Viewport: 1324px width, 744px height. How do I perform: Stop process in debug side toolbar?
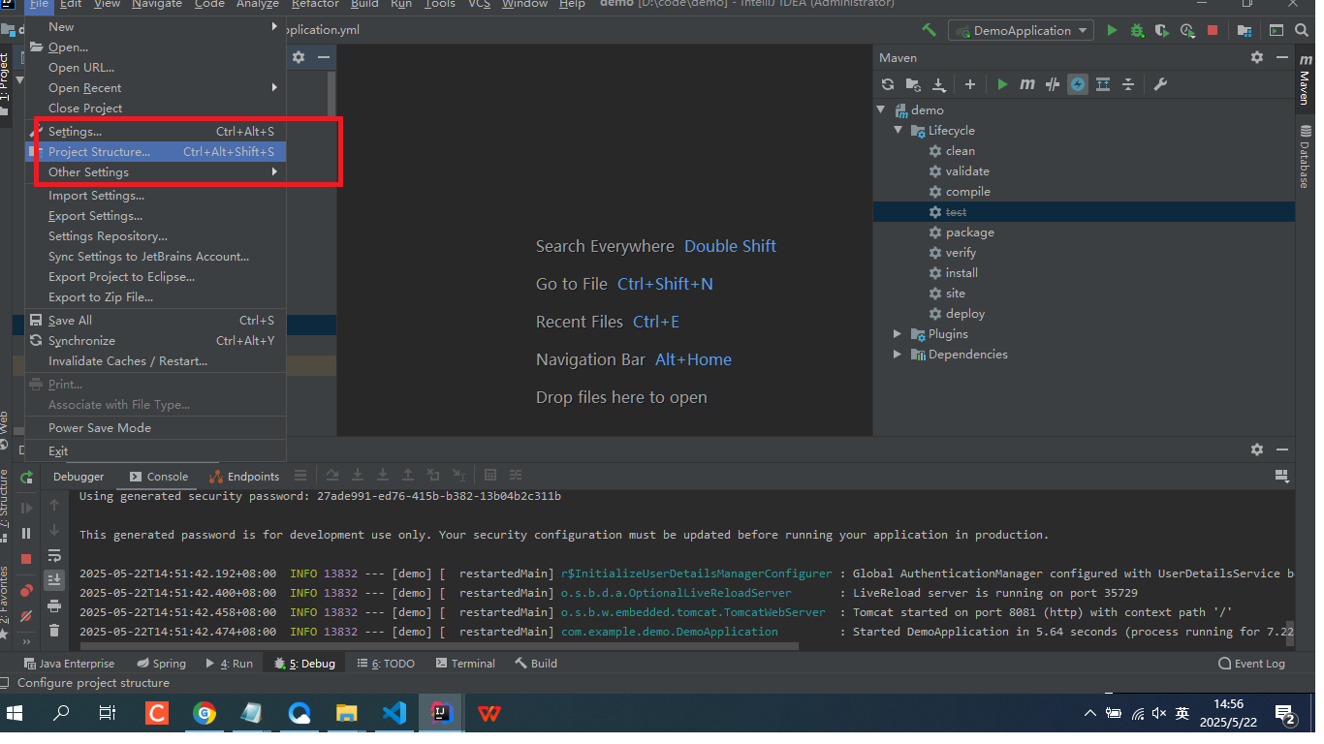(x=26, y=559)
